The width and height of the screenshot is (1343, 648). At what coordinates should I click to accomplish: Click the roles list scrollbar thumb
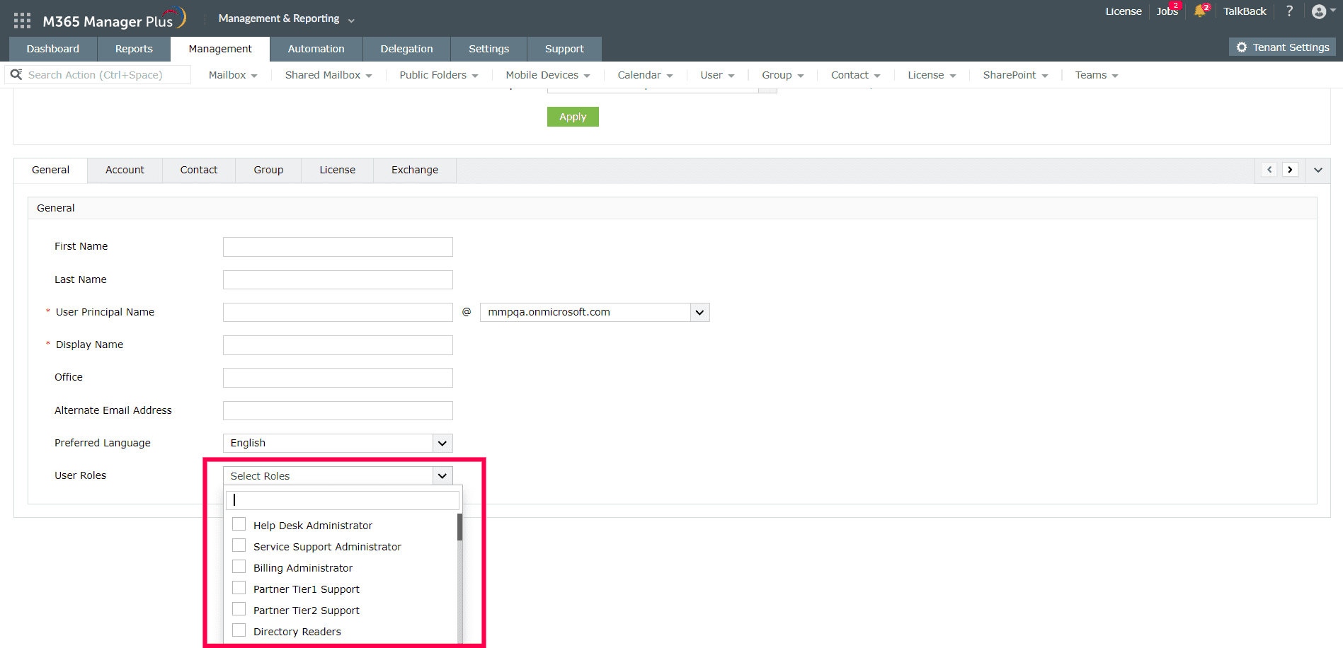click(x=459, y=527)
